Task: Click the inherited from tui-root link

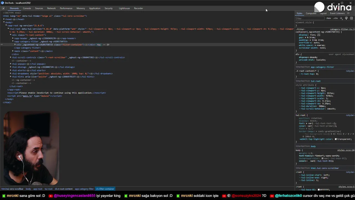Action: [316, 81]
